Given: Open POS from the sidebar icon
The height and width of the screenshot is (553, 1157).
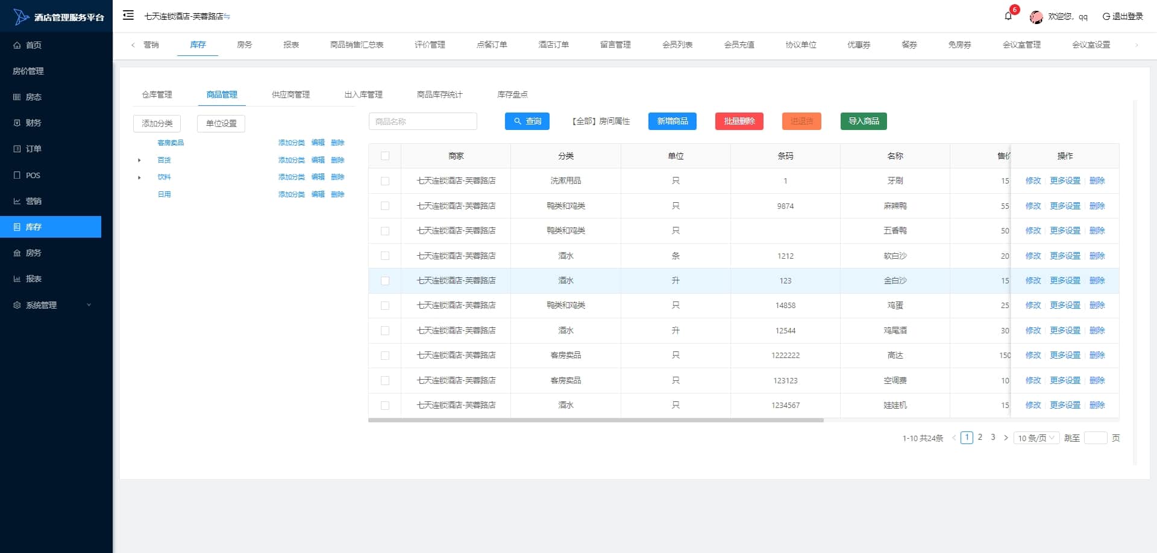Looking at the screenshot, I should (17, 175).
